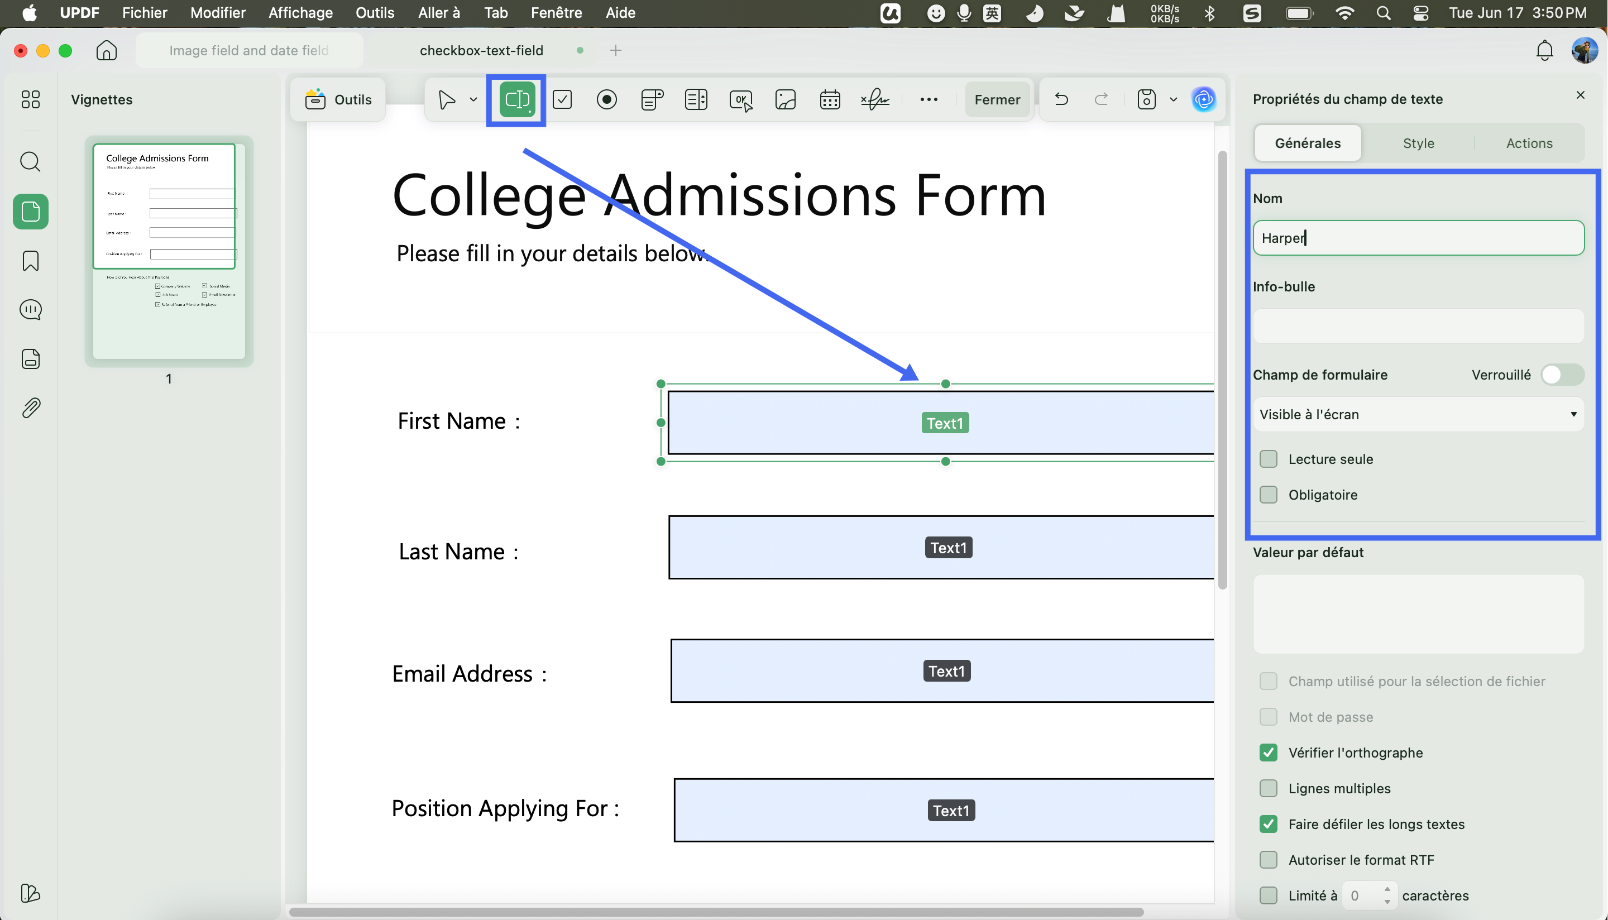Image resolution: width=1608 pixels, height=920 pixels.
Task: Open the bookmarks panel icon
Action: coord(30,260)
